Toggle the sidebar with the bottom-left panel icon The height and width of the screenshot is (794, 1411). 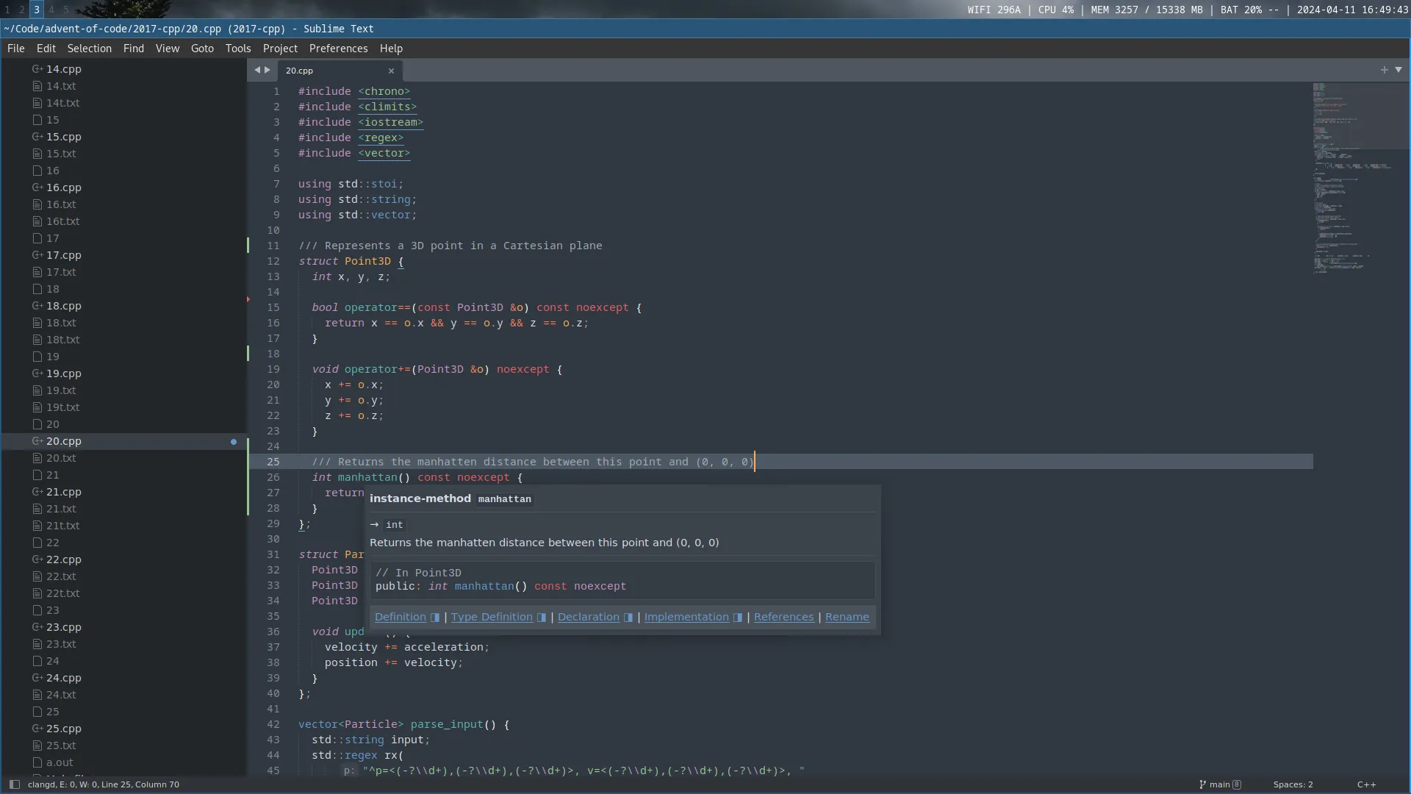click(15, 784)
